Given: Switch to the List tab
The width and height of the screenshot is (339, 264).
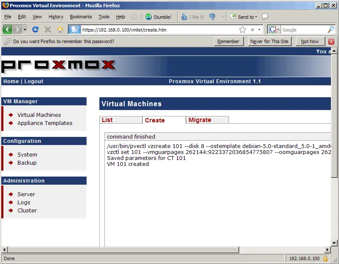Looking at the screenshot, I should 121,120.
